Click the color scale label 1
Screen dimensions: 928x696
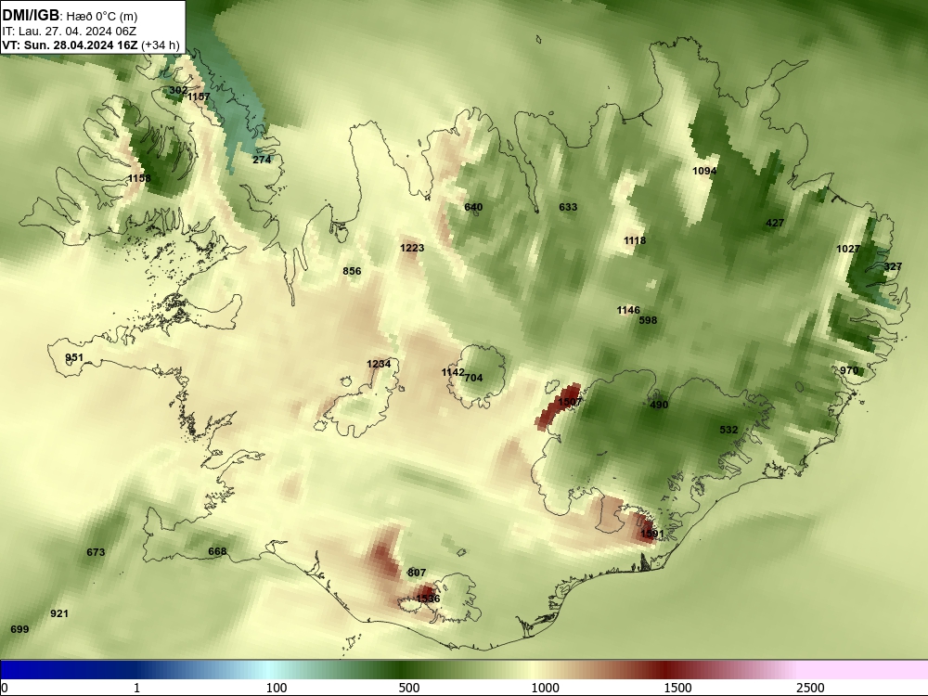(x=136, y=688)
